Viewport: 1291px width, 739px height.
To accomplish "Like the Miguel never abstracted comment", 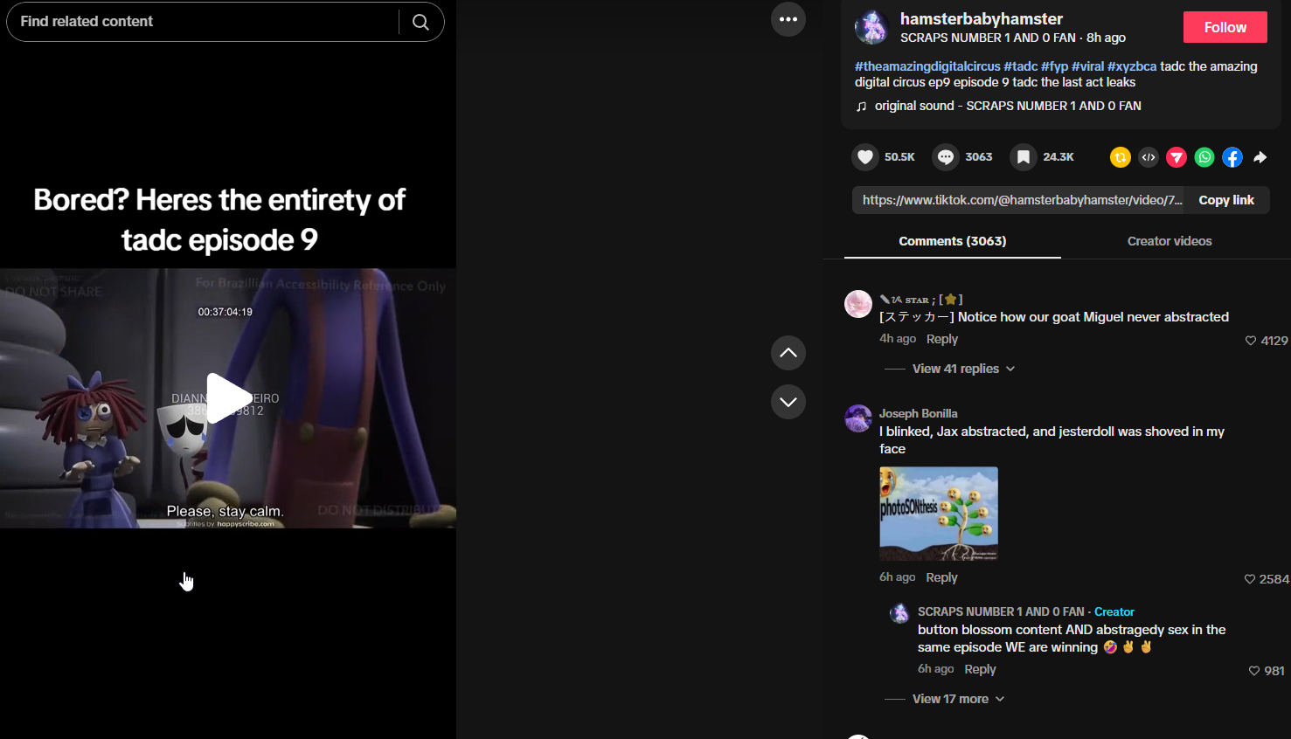I will coord(1251,341).
